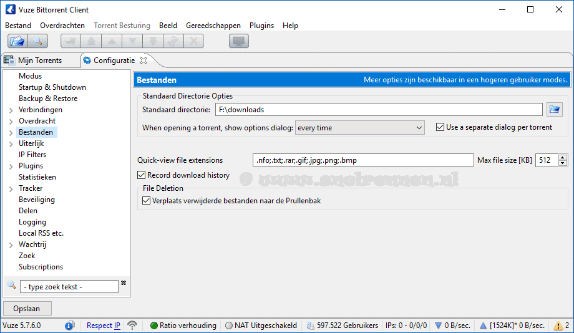Screen dimensions: 574x333
Task: Uncheck Verplaats verwijderde bestanden naar de Prullenbak
Action: pos(146,201)
